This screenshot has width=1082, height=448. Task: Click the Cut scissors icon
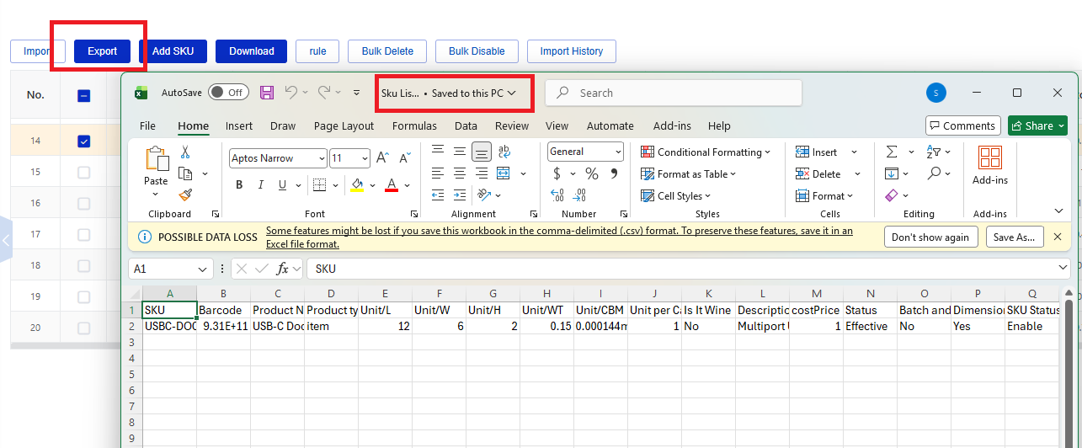tap(185, 152)
